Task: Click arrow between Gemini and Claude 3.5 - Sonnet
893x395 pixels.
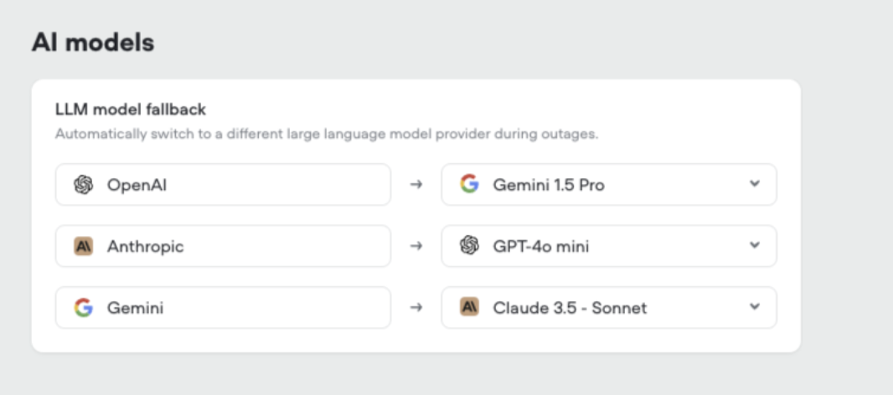Action: coord(416,308)
